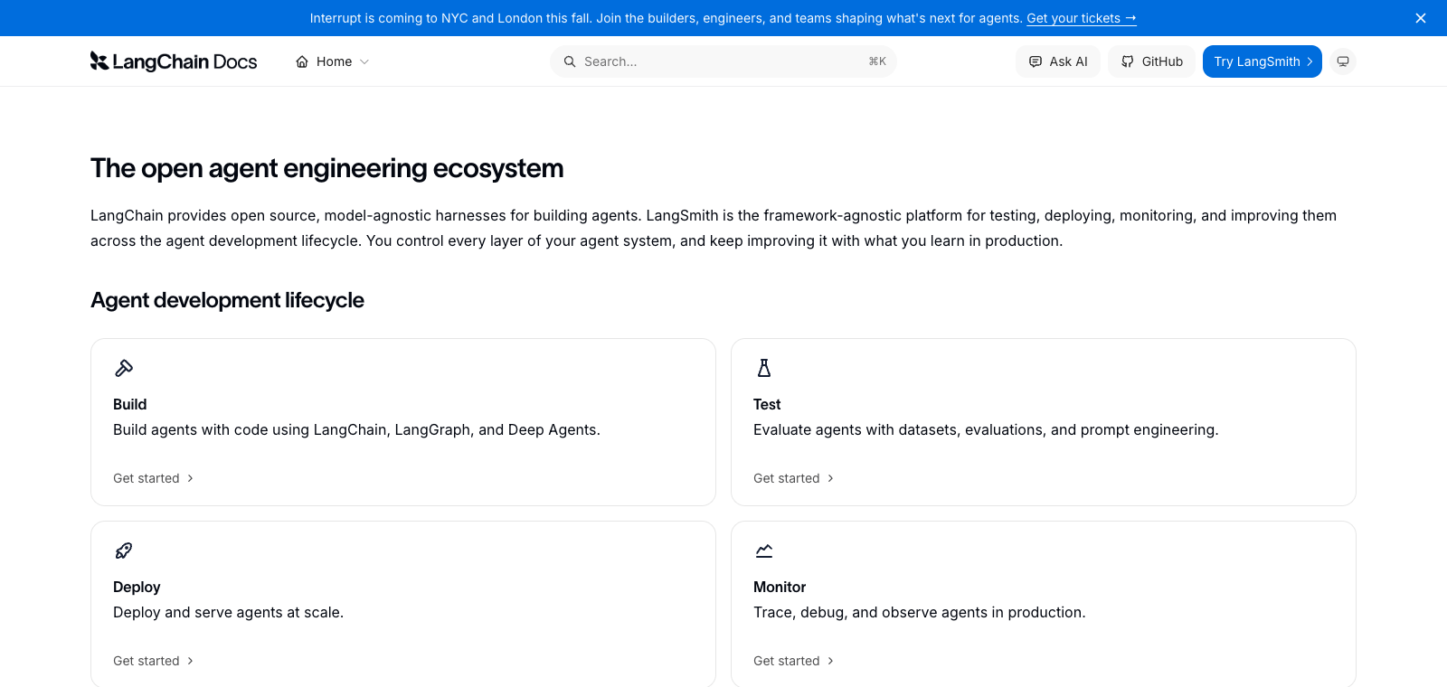The width and height of the screenshot is (1447, 687).
Task: Click Get started in the Build card
Action: [147, 478]
